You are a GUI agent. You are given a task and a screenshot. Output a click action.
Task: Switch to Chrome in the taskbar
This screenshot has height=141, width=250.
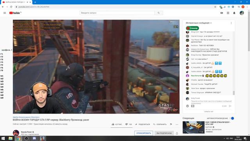18,138
